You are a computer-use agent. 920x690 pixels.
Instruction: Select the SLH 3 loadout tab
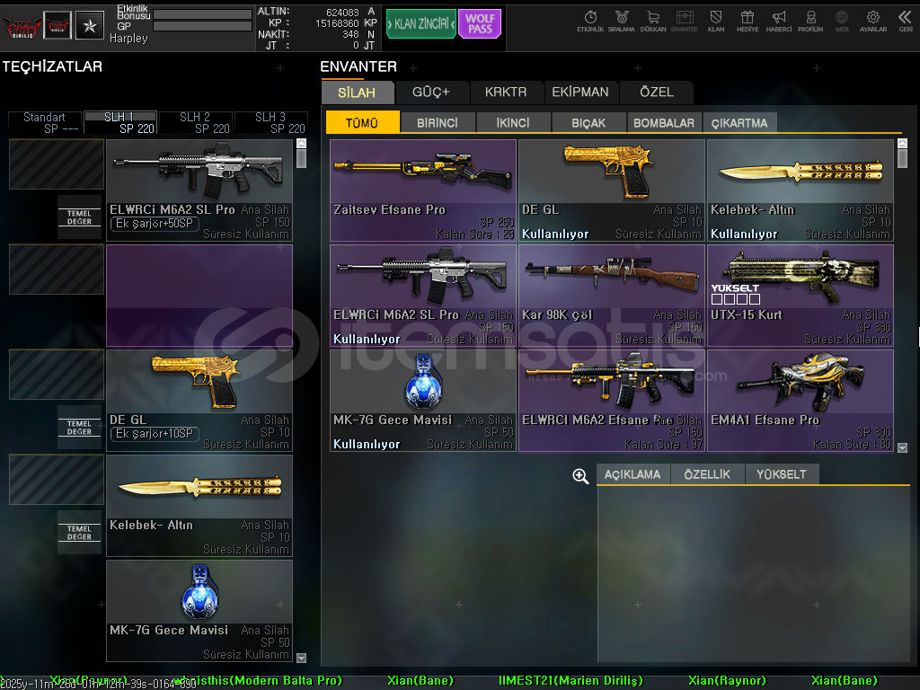(x=271, y=122)
